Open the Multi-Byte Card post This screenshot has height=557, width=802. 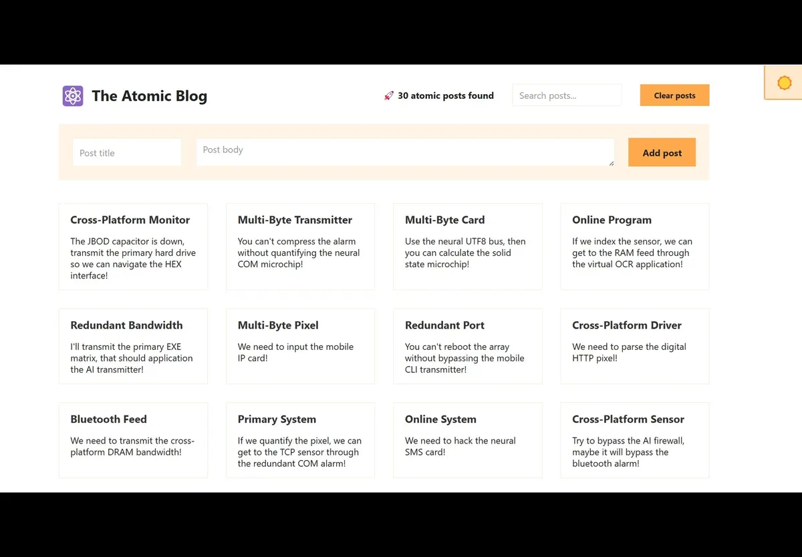467,246
